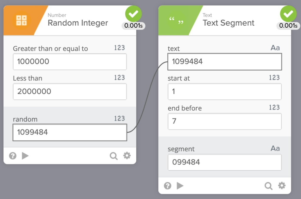Select the segment output field
Viewport: 301px width, 199px height.
(x=224, y=162)
